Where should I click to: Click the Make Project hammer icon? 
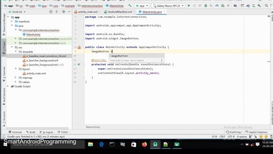tap(130, 6)
